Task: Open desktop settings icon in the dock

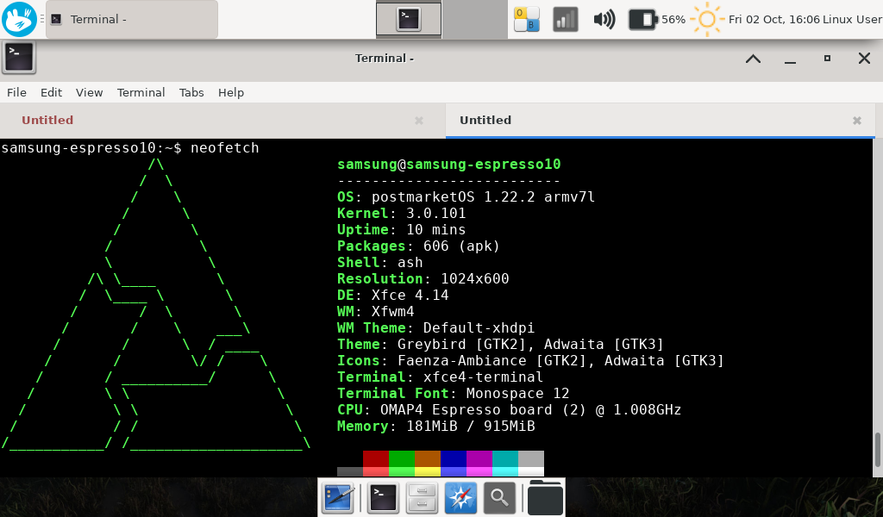Action: click(x=338, y=498)
